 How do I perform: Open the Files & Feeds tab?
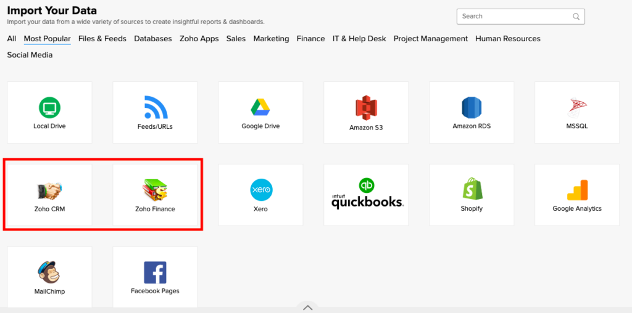click(102, 39)
